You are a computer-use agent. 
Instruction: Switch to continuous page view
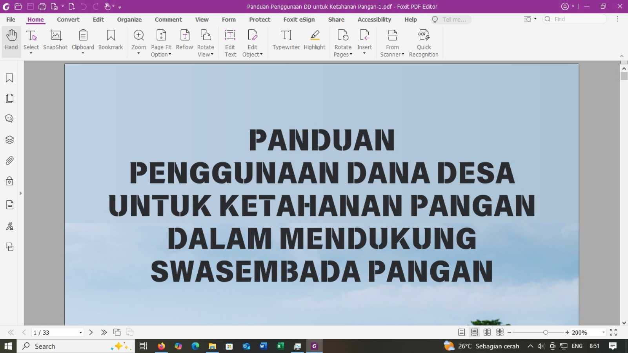(x=474, y=332)
